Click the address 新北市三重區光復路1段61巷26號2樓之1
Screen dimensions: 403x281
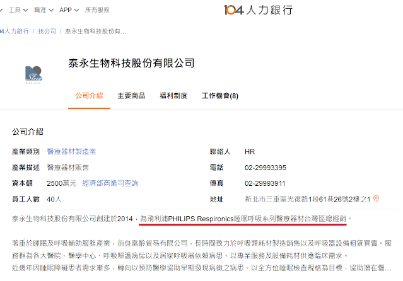tap(308, 199)
